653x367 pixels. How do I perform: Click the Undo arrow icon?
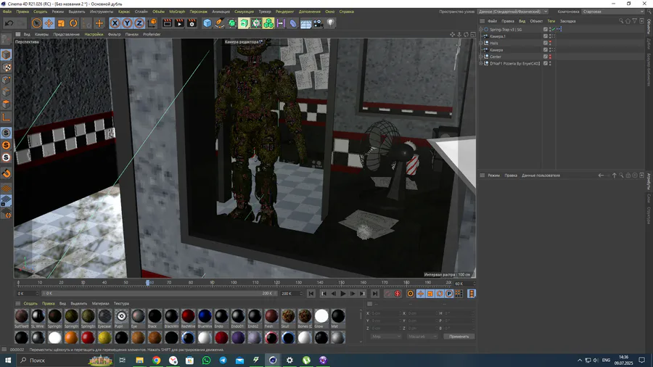click(x=9, y=23)
